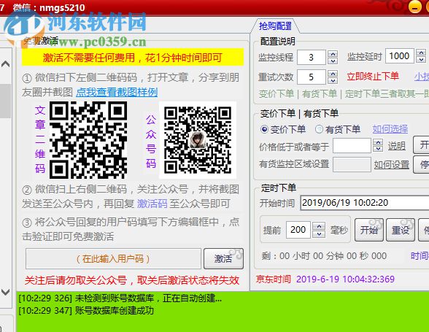The image size is (429, 332).
Task: Increase 提前 milliseconds with up arrow
Action: point(319,226)
